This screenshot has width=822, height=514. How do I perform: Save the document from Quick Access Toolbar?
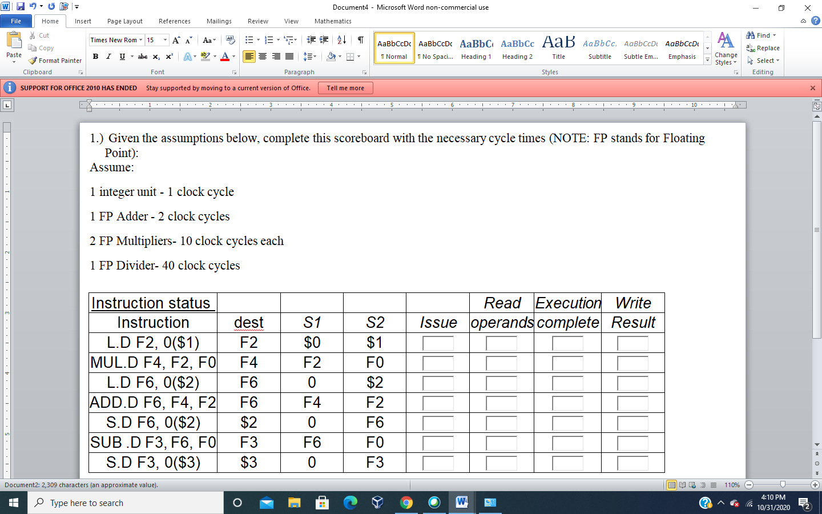[x=21, y=7]
